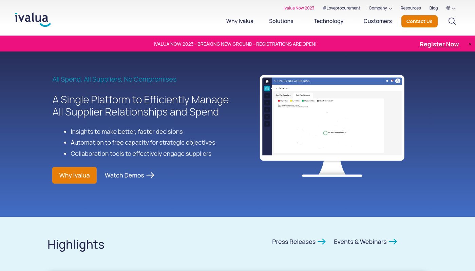Select Sub-Tier Network tab in demo monitor
The height and width of the screenshot is (271, 475).
303,95
